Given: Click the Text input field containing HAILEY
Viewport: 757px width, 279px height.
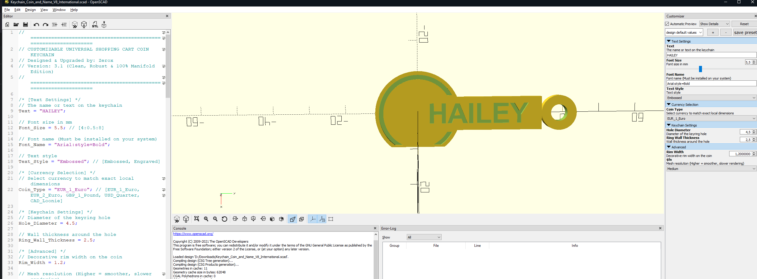Looking at the screenshot, I should point(711,55).
